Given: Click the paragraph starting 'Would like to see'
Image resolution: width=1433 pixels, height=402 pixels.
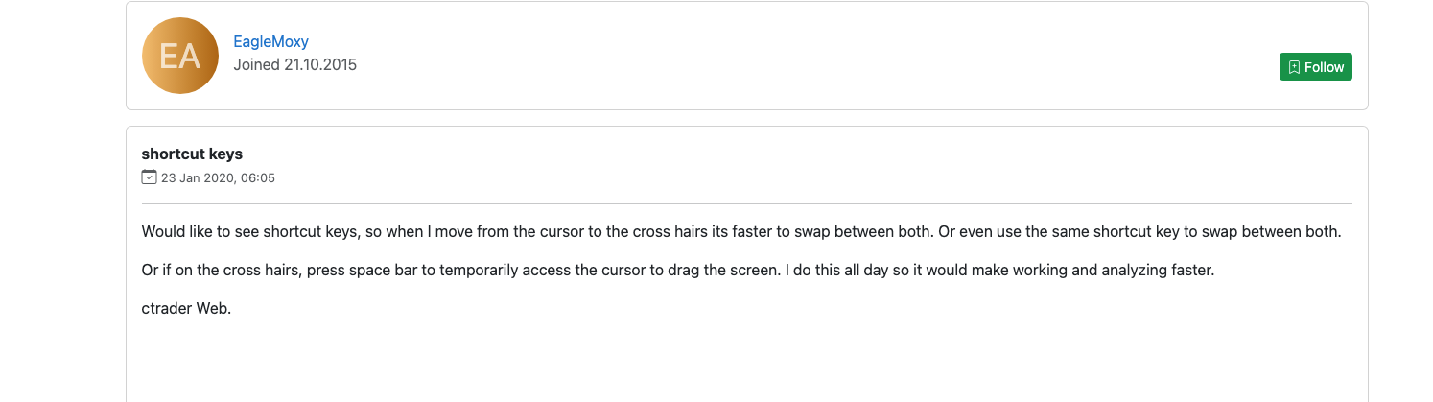Looking at the screenshot, I should coord(740,232).
